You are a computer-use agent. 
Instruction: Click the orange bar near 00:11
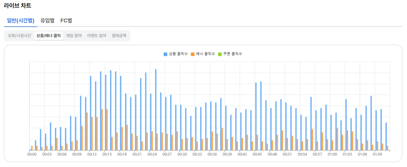[x=87, y=131]
